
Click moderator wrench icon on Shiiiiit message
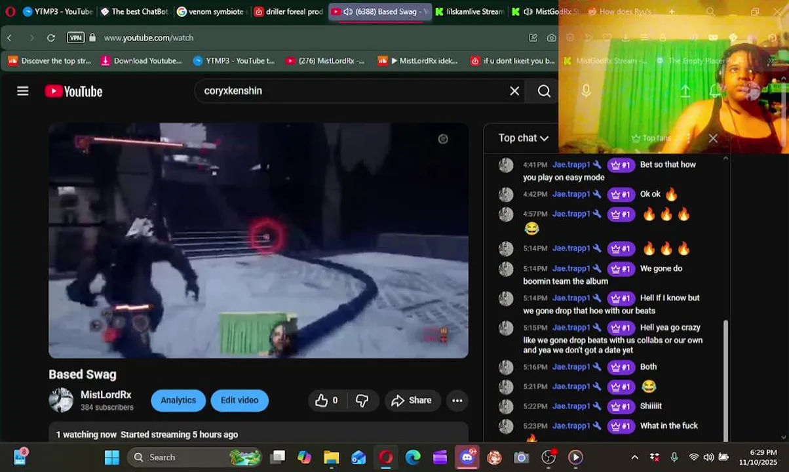pos(597,406)
